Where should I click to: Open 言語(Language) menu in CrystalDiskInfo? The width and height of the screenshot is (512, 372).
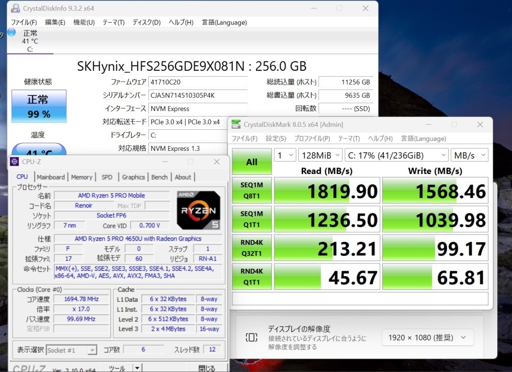click(x=224, y=22)
